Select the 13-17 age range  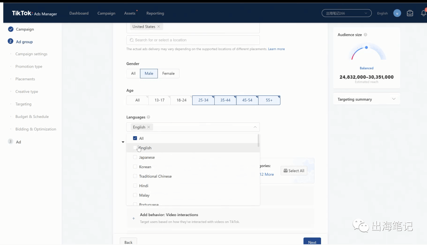coord(159,100)
